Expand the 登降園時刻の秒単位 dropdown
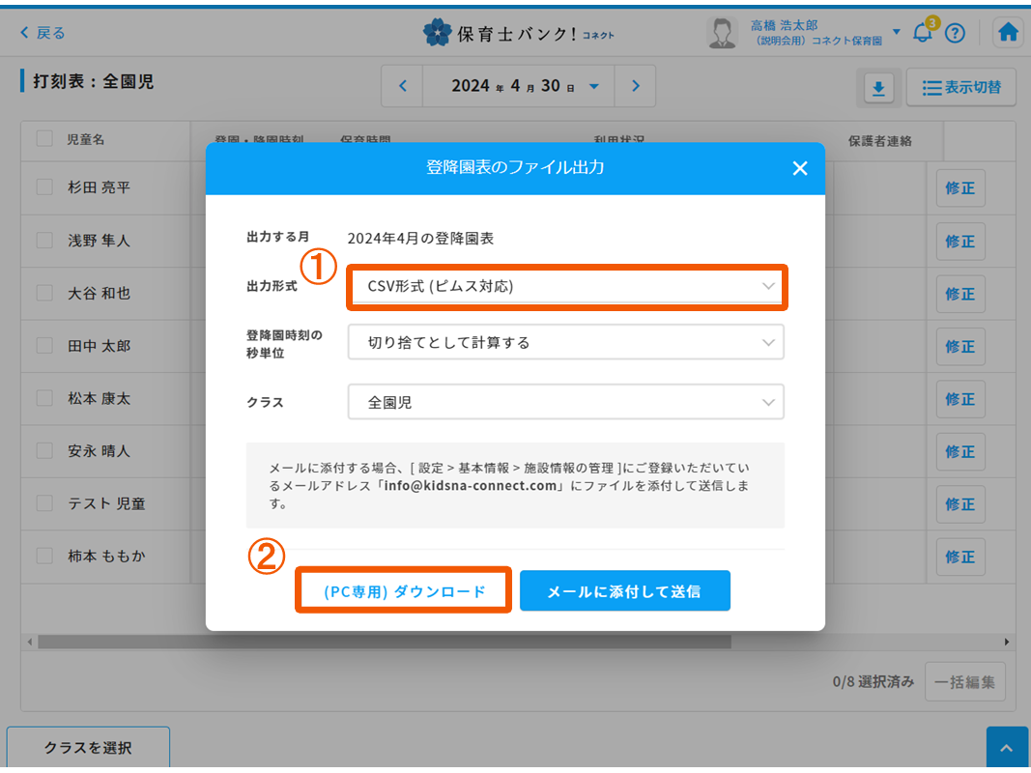 point(566,342)
